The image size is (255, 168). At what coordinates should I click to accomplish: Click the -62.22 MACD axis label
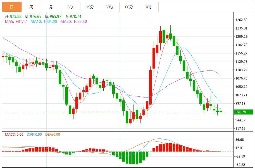pos(240,165)
